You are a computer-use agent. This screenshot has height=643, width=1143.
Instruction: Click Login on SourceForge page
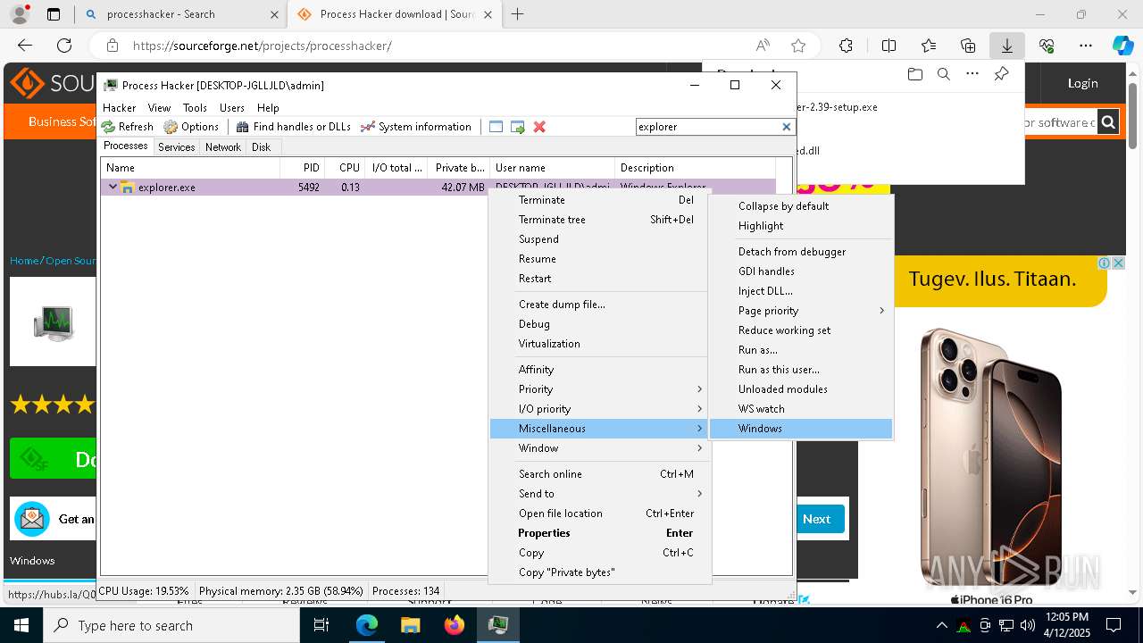pyautogui.click(x=1082, y=83)
